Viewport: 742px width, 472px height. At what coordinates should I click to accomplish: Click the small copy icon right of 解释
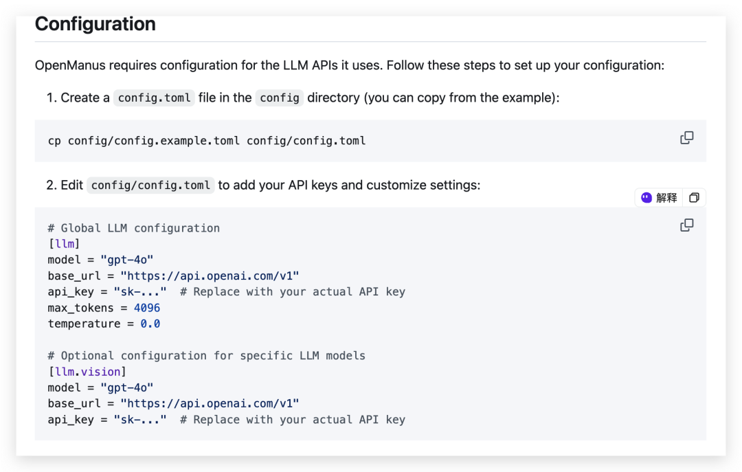(694, 198)
